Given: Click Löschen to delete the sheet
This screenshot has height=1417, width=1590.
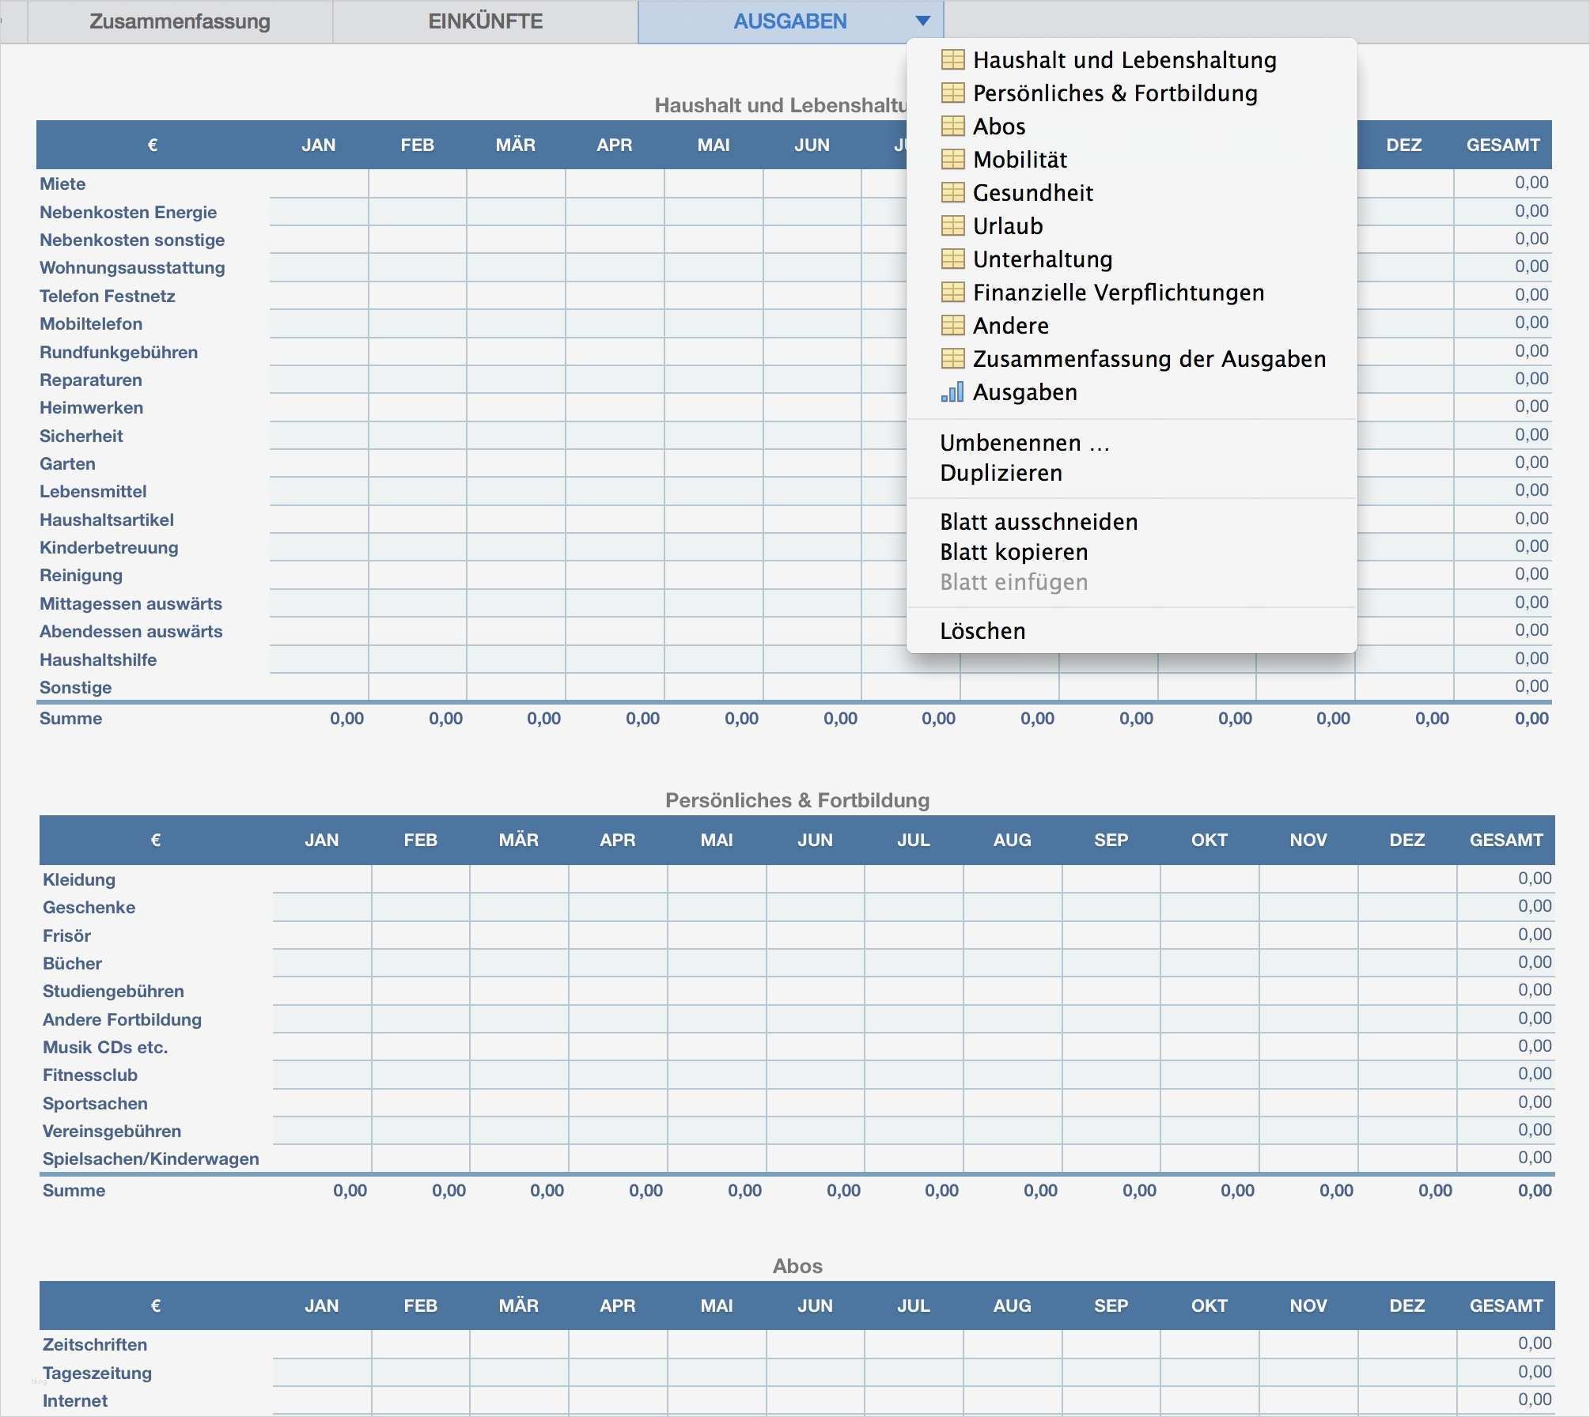Looking at the screenshot, I should pyautogui.click(x=982, y=630).
